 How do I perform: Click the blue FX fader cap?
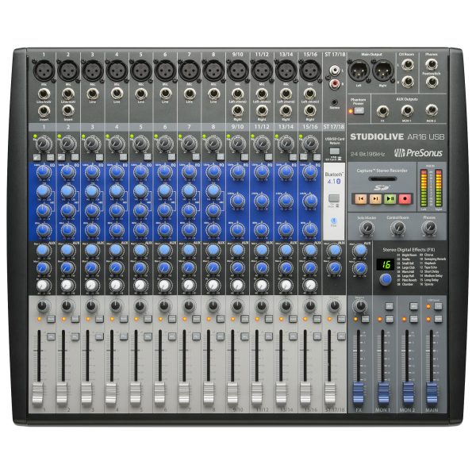tap(359, 393)
